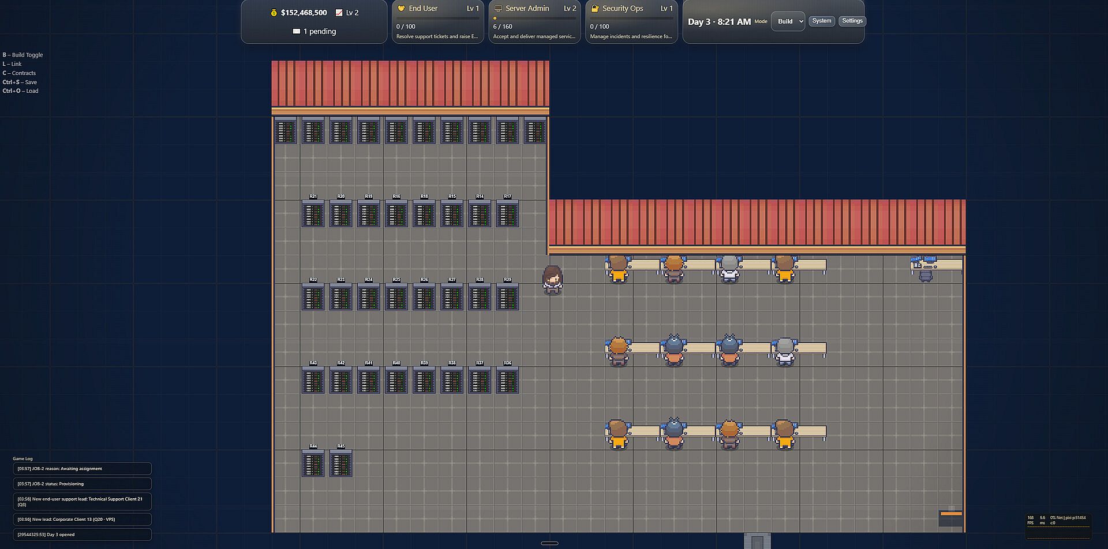1108x549 pixels.
Task: Select the Technical Support Client 21 log entry
Action: click(x=82, y=502)
